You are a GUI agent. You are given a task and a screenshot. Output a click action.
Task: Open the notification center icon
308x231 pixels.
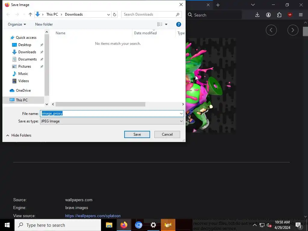(x=298, y=225)
